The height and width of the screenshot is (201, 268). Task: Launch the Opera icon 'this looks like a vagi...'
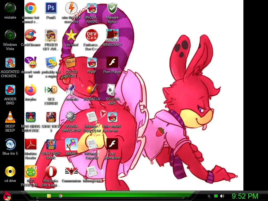(51, 171)
